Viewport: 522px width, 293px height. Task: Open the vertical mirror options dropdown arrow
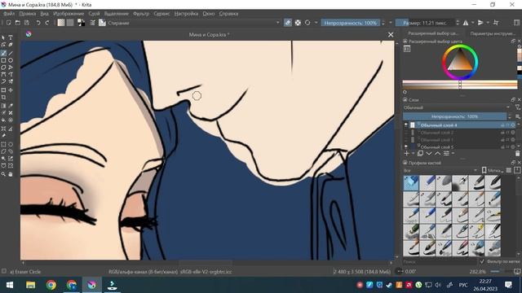tap(488, 23)
